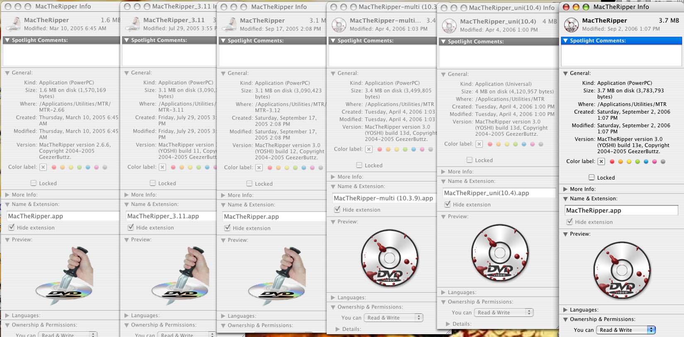Open Read & Write popup in MacTheRipper_uni(10.4) window
The height and width of the screenshot is (337, 684).
[504, 313]
